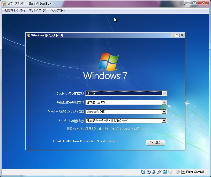Open the デバイス(D) menu
The image size is (211, 177).
coord(37,11)
